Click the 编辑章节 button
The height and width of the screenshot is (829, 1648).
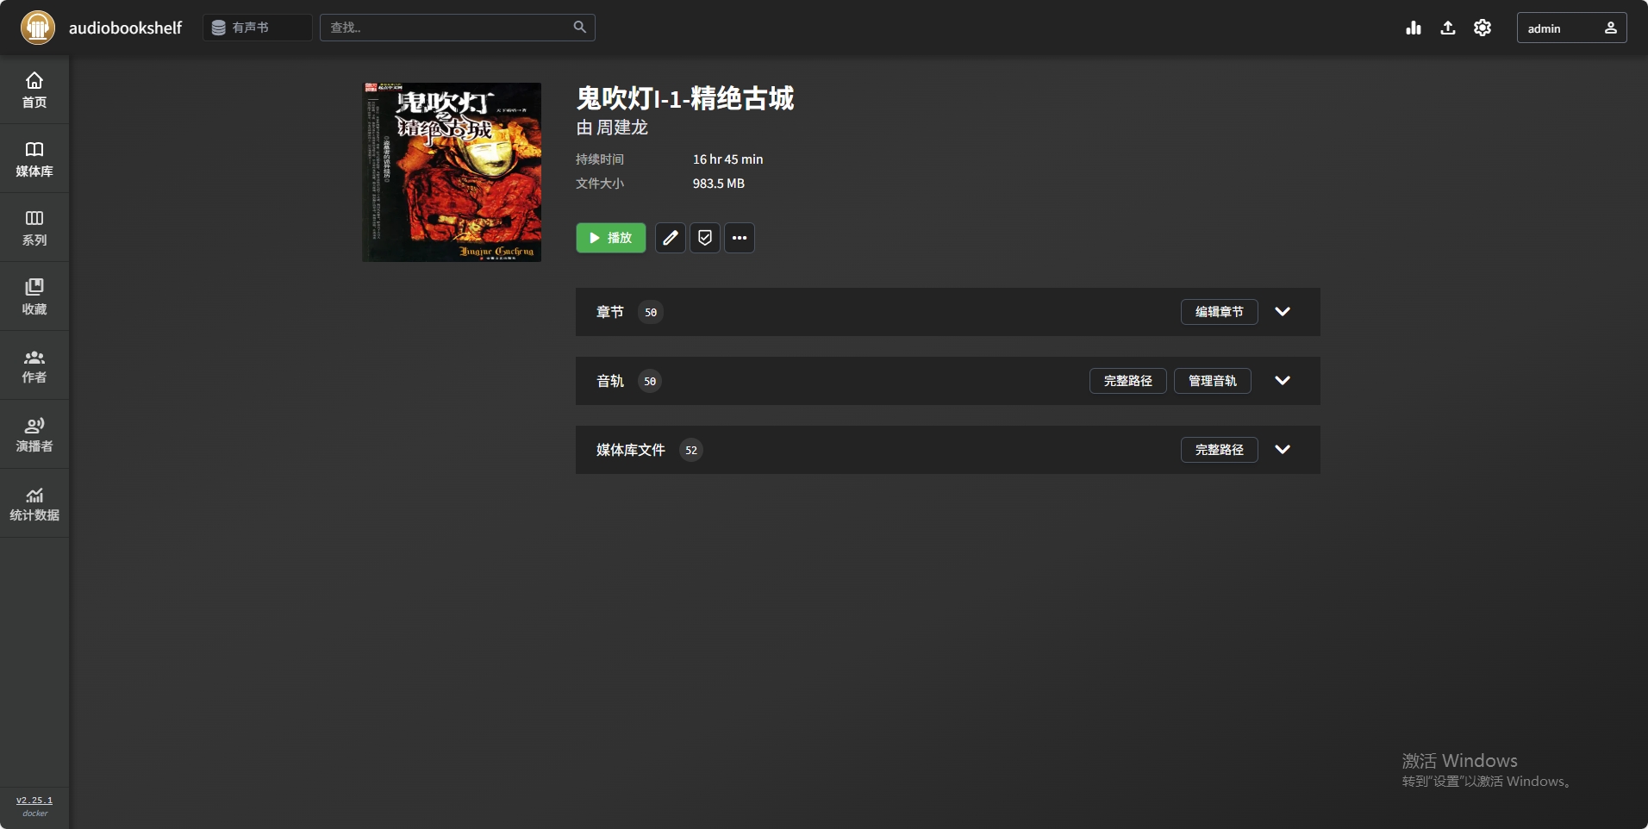click(1219, 312)
